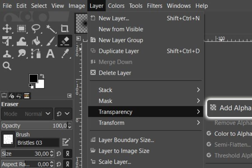Choose Duplicate Layer
The width and height of the screenshot is (252, 168).
pyautogui.click(x=145, y=51)
